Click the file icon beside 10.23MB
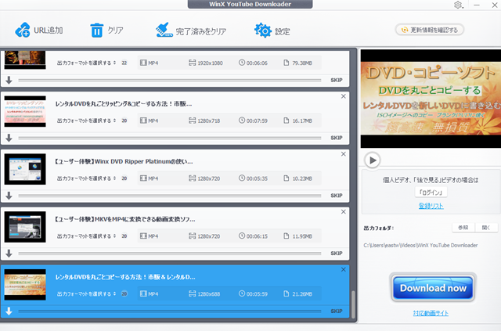The image size is (501, 331). tap(287, 178)
